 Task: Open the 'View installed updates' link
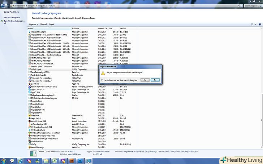tap(12, 17)
